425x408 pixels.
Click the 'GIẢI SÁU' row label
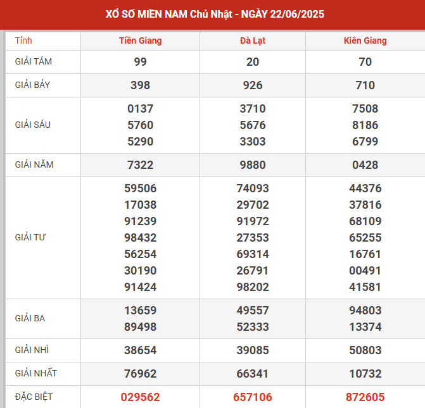click(x=33, y=125)
